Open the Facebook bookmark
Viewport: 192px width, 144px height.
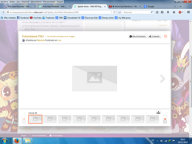click(x=23, y=18)
